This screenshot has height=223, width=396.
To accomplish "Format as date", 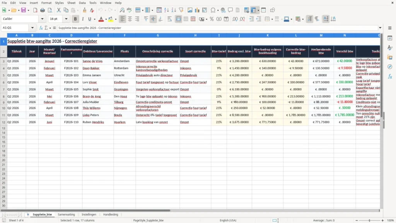I will click(226, 19).
